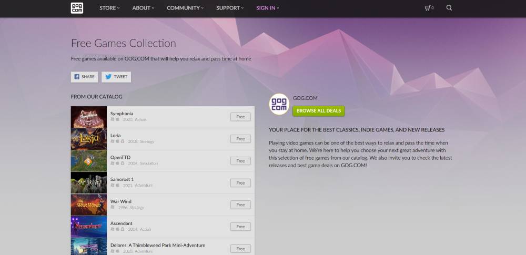Click the Free button for Delores
Viewport: 526px width, 255px height.
click(240, 249)
